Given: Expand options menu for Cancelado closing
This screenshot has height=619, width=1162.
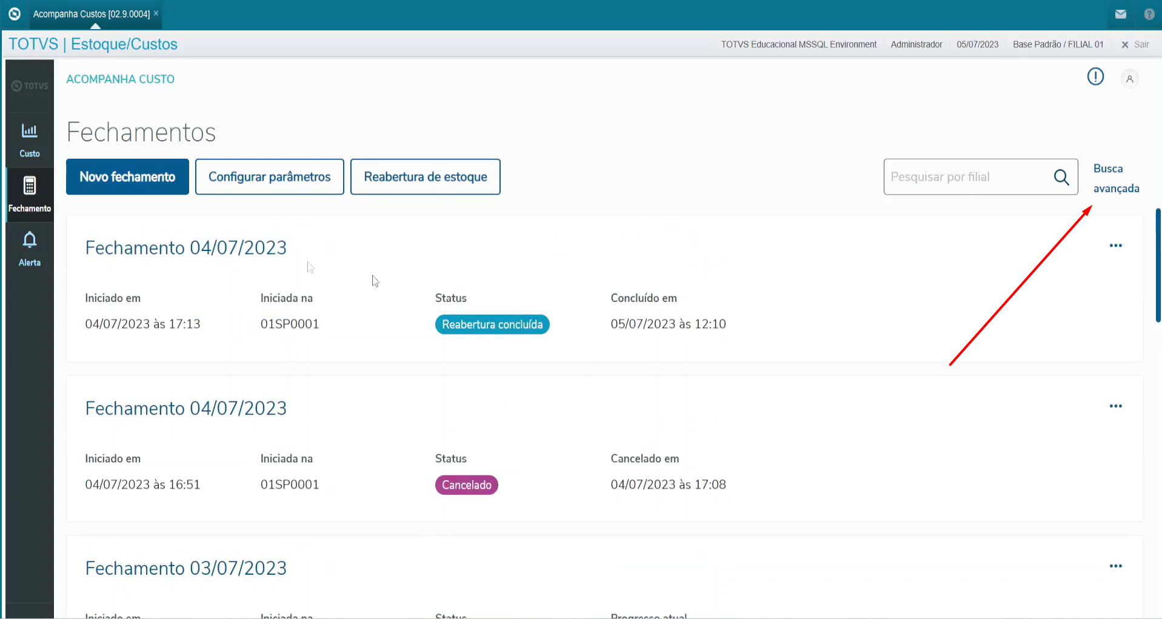Looking at the screenshot, I should [x=1115, y=406].
